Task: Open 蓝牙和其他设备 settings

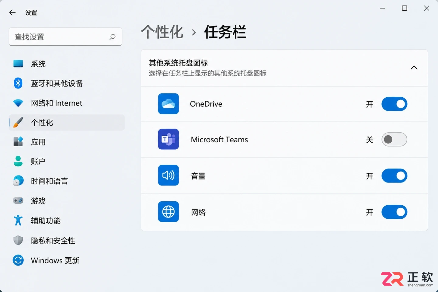Action: tap(67, 83)
